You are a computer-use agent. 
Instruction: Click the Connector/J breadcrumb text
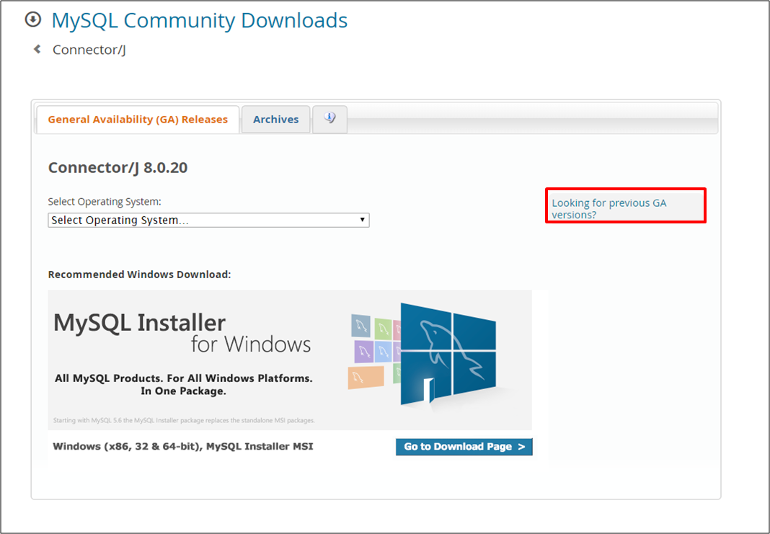(89, 50)
